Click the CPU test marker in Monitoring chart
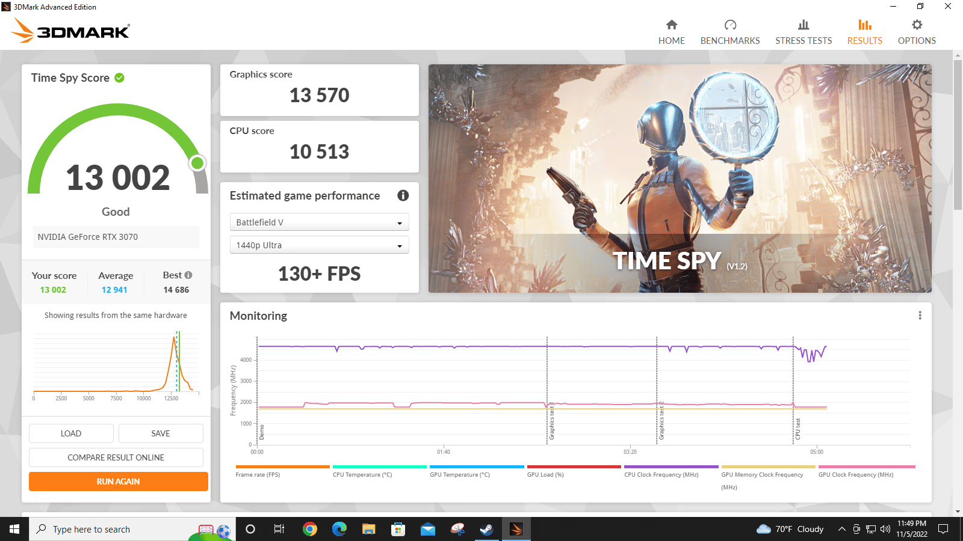This screenshot has height=541, width=963. [798, 429]
